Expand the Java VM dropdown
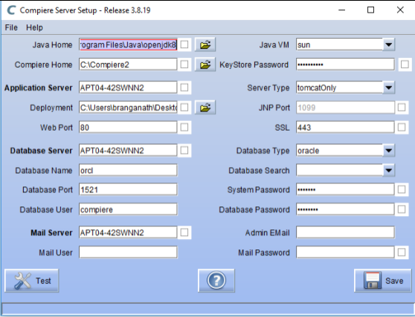Image resolution: width=415 pixels, height=317 pixels. [x=388, y=45]
